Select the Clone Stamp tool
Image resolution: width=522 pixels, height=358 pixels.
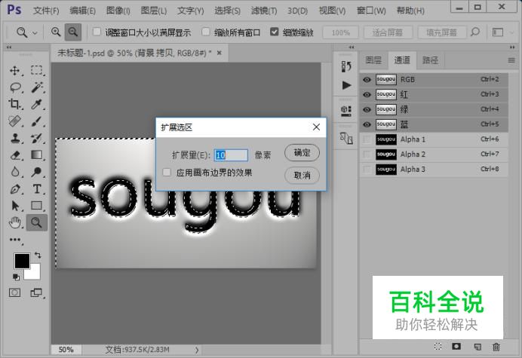point(14,138)
